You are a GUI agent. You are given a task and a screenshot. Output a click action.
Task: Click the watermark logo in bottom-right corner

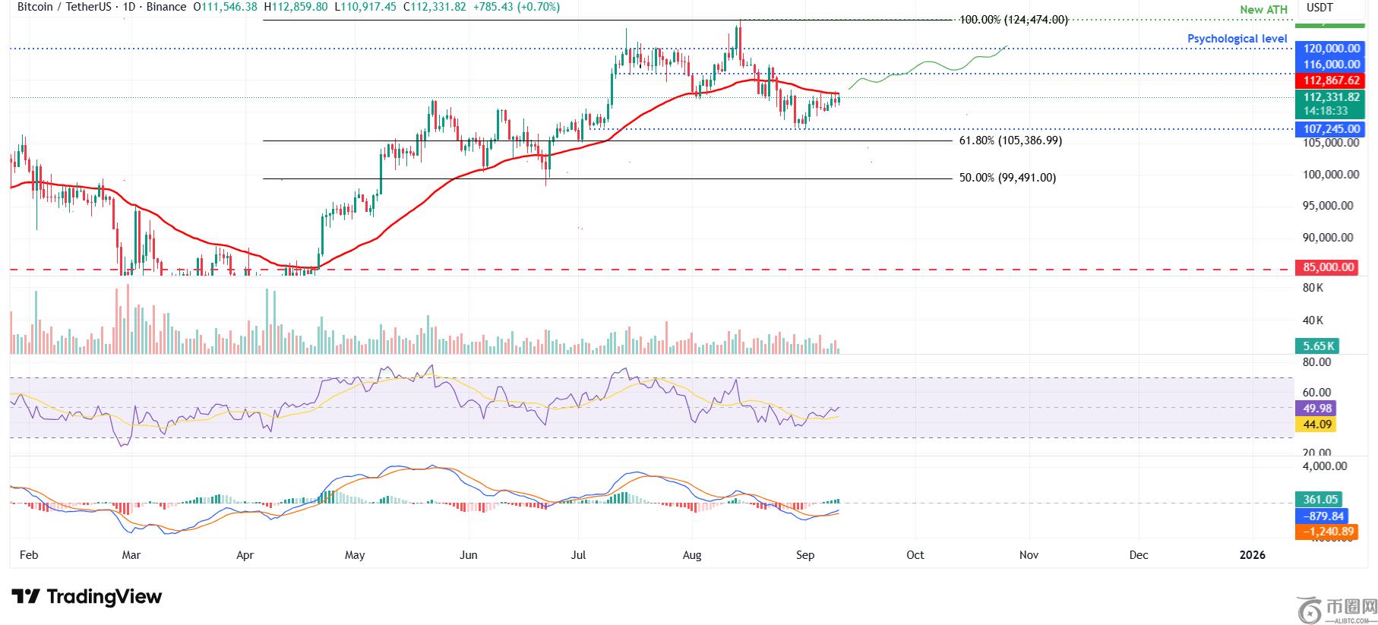tap(1337, 608)
